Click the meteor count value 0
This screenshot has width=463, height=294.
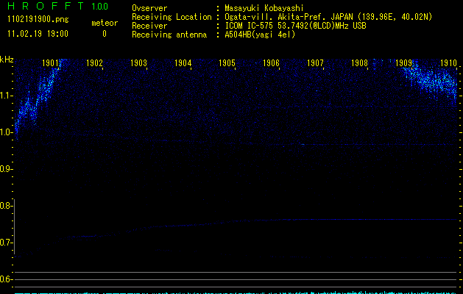pos(105,34)
